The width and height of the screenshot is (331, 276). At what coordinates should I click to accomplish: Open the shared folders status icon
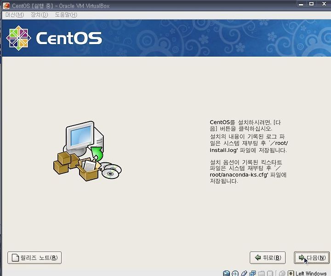pos(261,273)
